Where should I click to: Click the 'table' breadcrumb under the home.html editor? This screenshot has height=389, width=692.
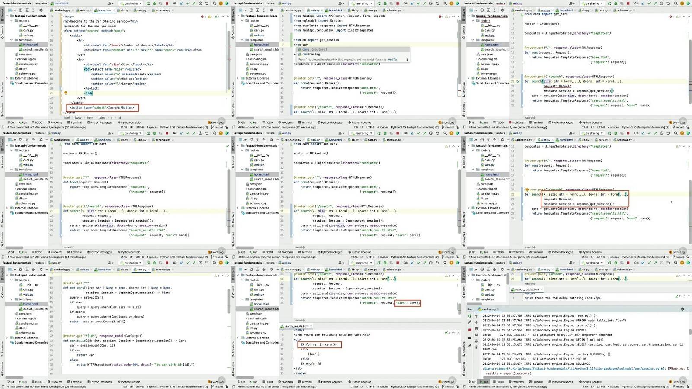[102, 117]
